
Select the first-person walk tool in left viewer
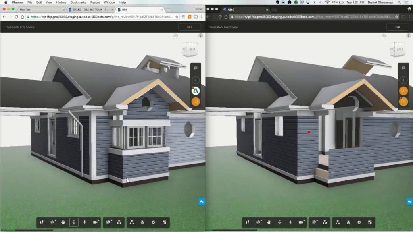point(85,222)
